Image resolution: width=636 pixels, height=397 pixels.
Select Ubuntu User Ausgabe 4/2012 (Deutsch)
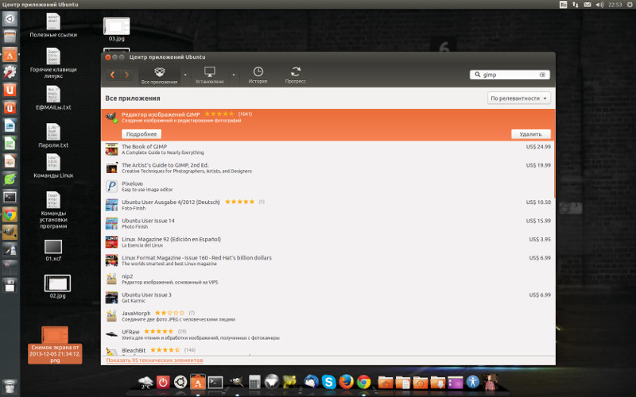[328, 205]
